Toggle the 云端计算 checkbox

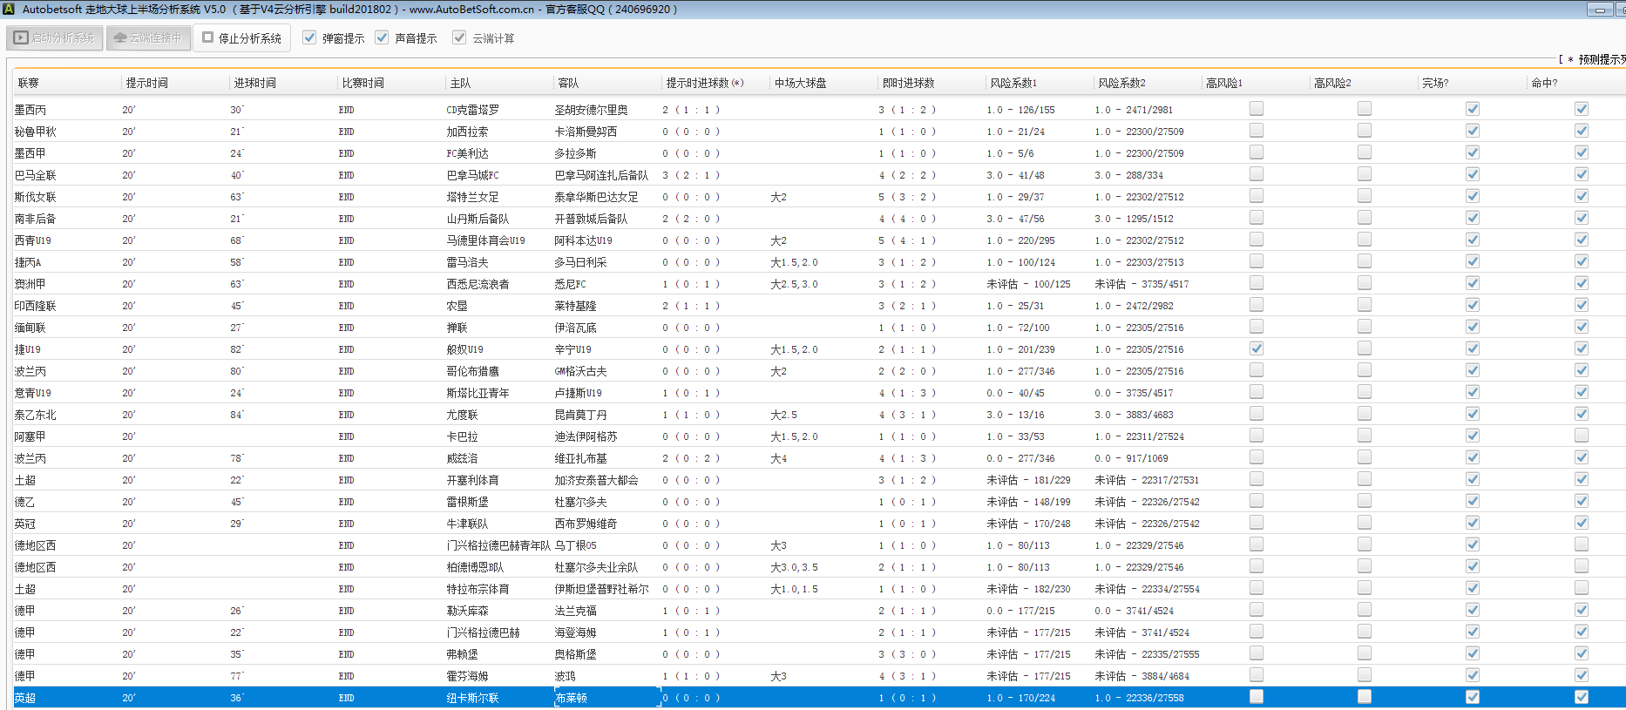click(459, 37)
